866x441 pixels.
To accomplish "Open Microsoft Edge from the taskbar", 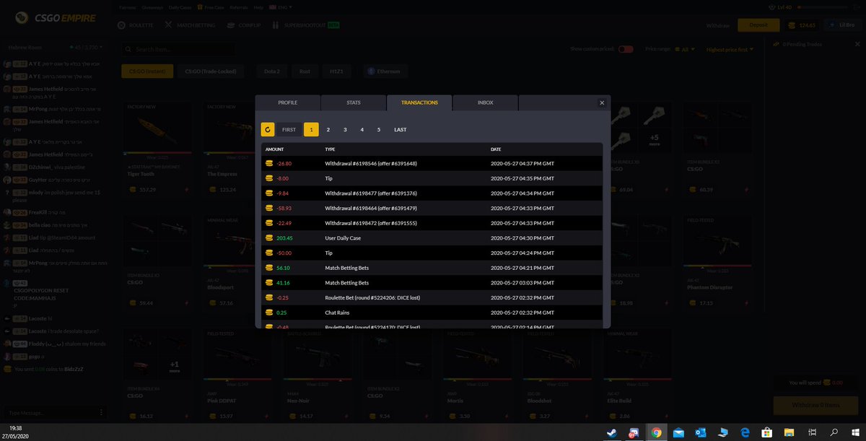I will [x=745, y=432].
